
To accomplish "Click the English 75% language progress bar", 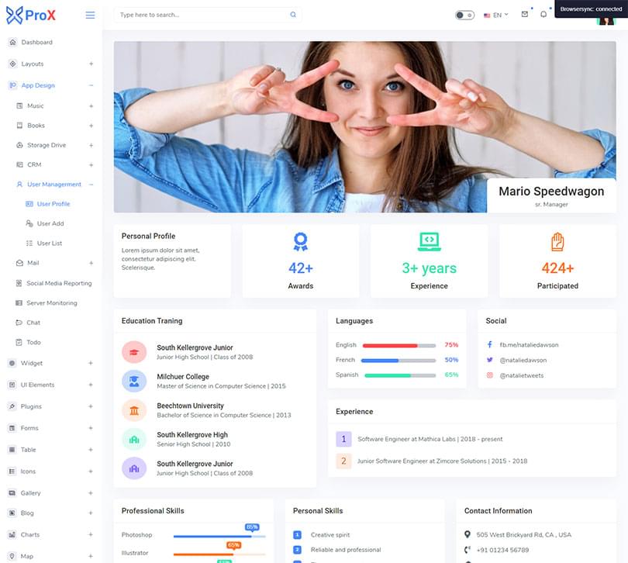I will (x=399, y=345).
